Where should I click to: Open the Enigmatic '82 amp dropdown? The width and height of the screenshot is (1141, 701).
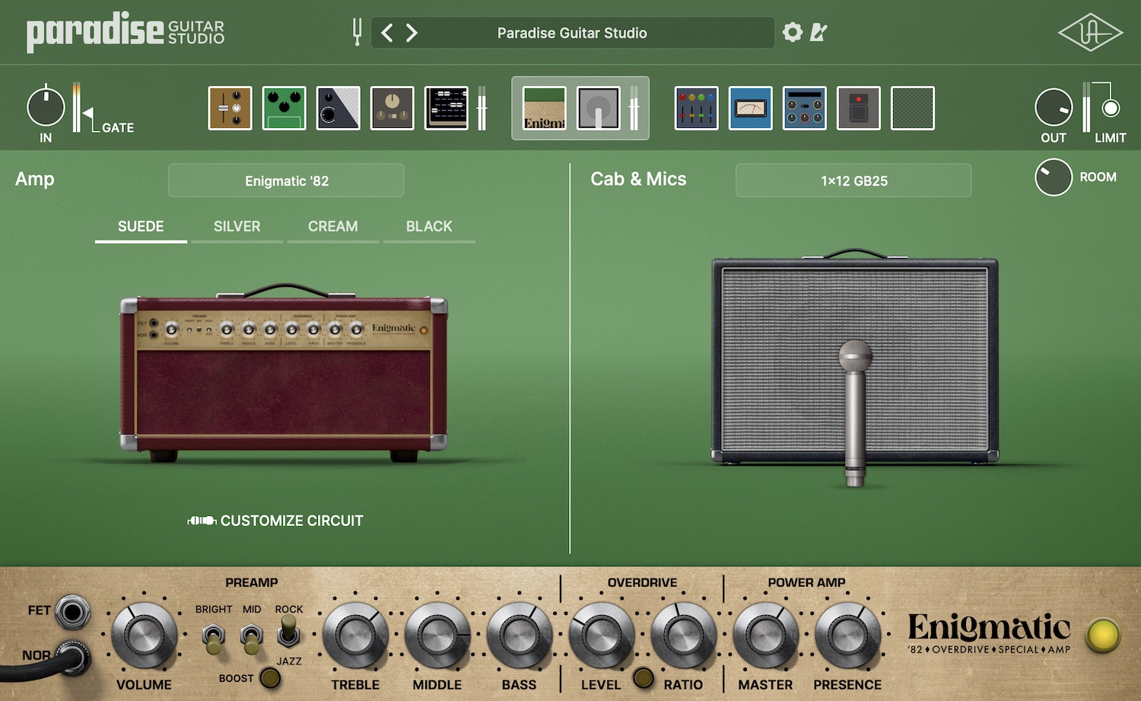click(x=286, y=181)
